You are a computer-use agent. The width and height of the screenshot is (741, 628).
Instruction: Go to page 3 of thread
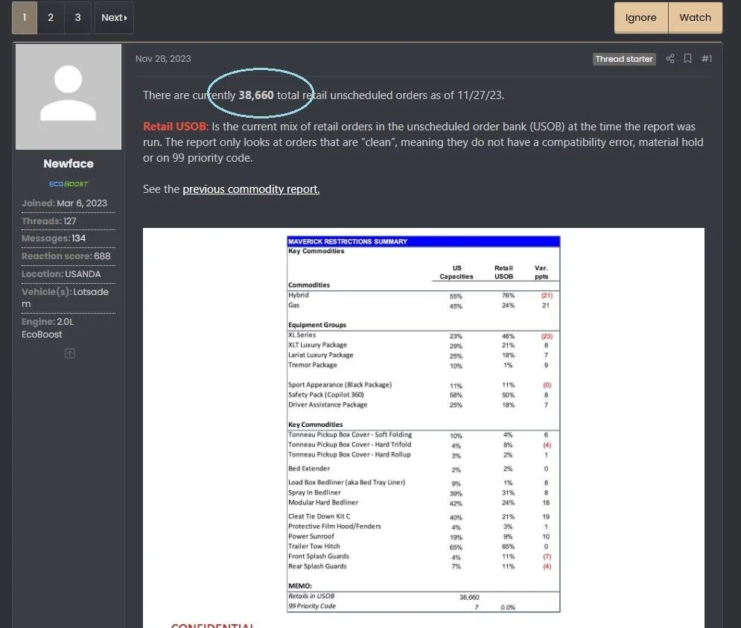tap(77, 17)
